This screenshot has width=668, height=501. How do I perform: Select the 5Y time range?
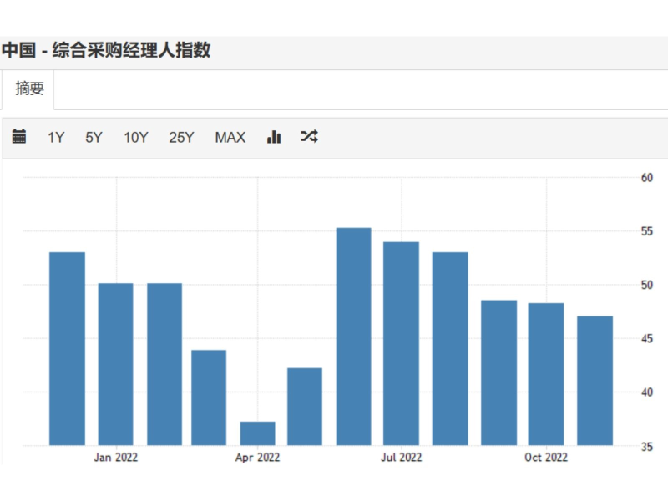(94, 138)
